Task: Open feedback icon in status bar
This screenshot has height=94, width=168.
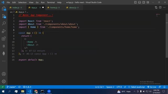Action: click(x=160, y=87)
